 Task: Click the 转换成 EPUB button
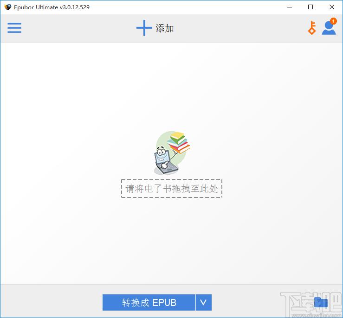point(149,303)
